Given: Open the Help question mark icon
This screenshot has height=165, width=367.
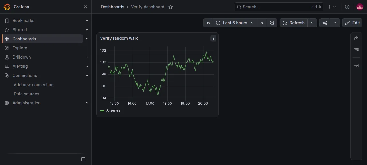Looking at the screenshot, I should coord(347,7).
